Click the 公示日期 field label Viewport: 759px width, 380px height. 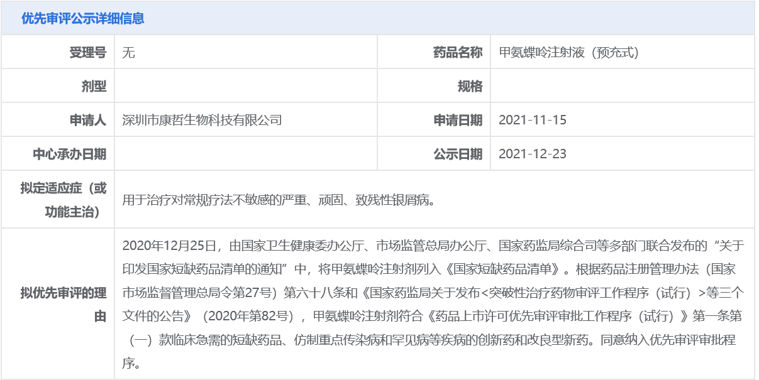click(x=458, y=154)
